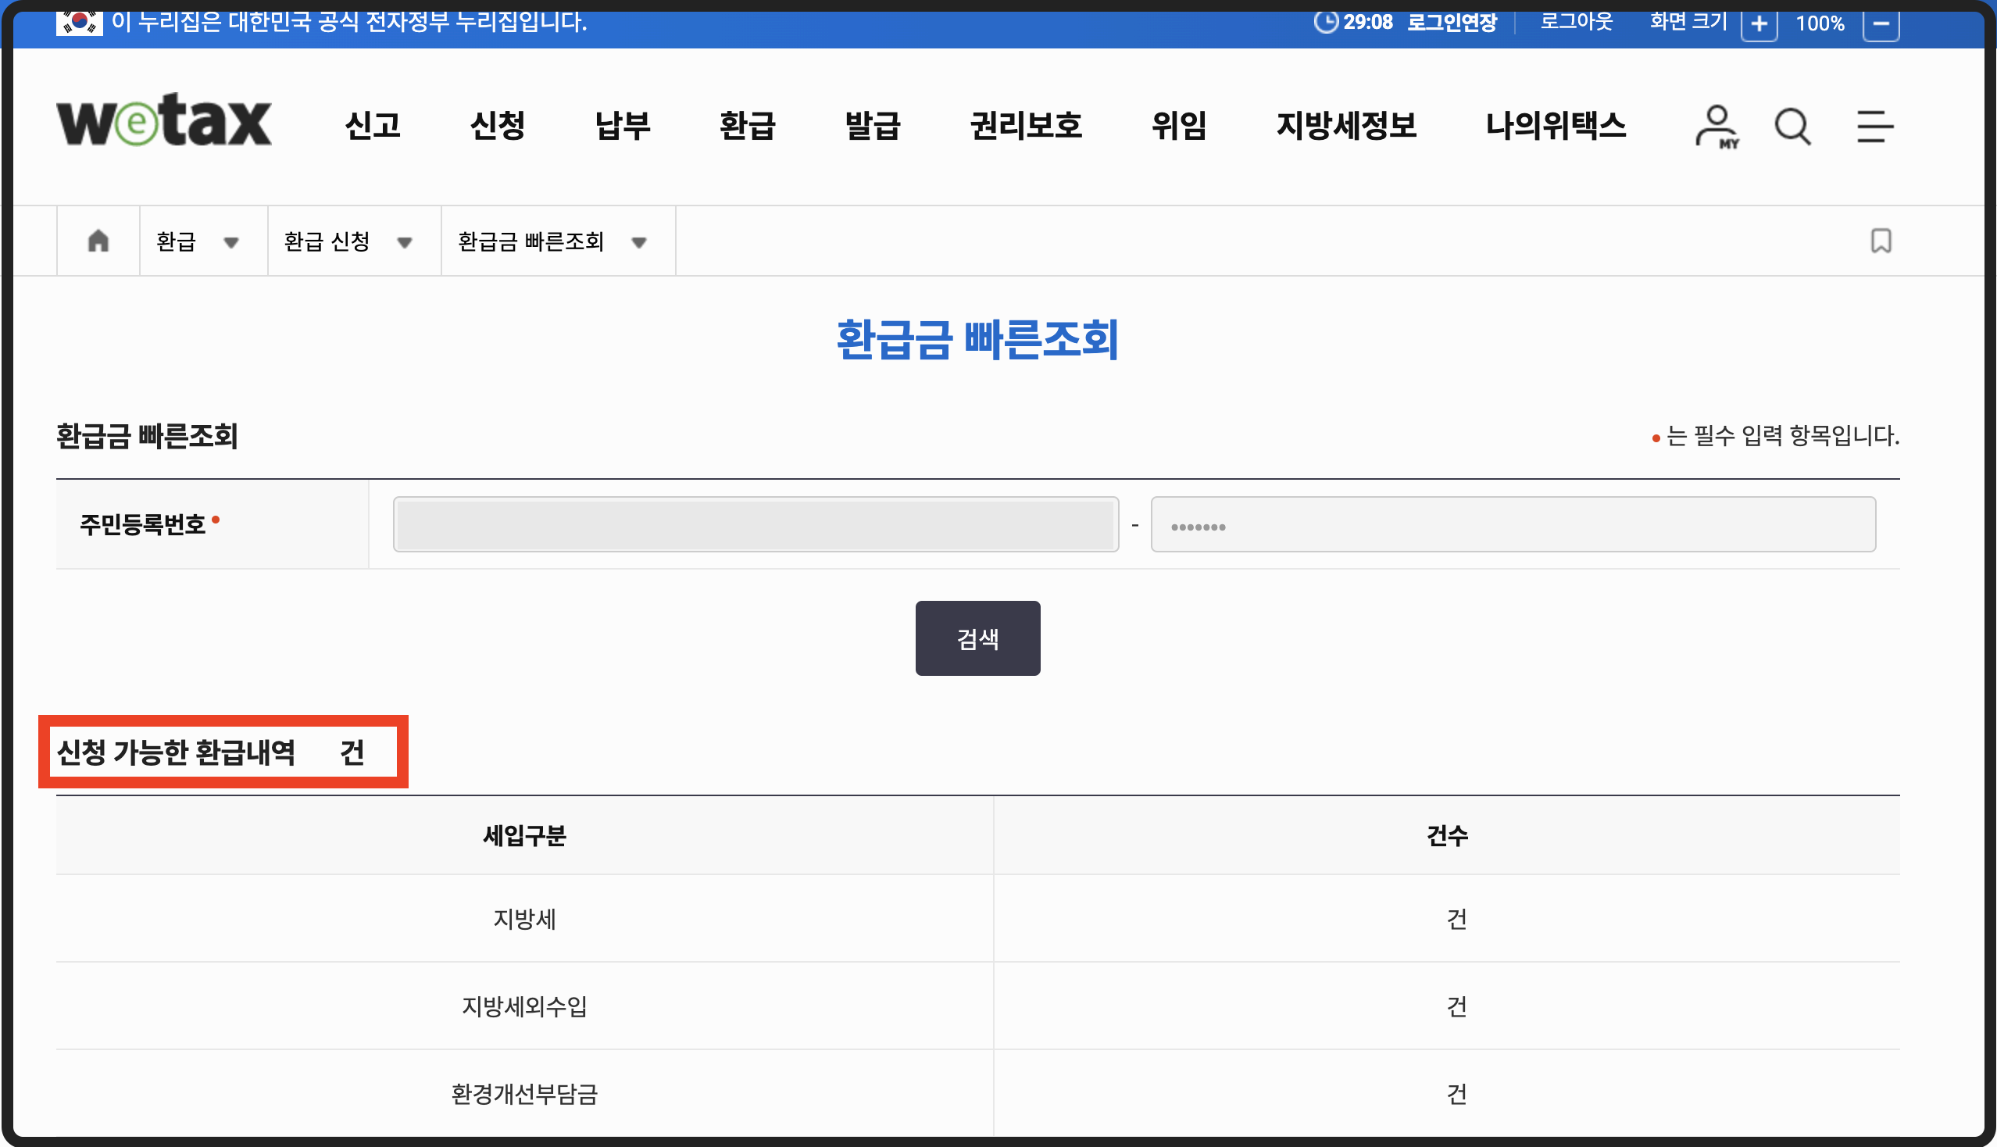Expand the 환급금 빠른조회 breadcrumb dropdown
The image size is (1997, 1147).
click(x=639, y=243)
